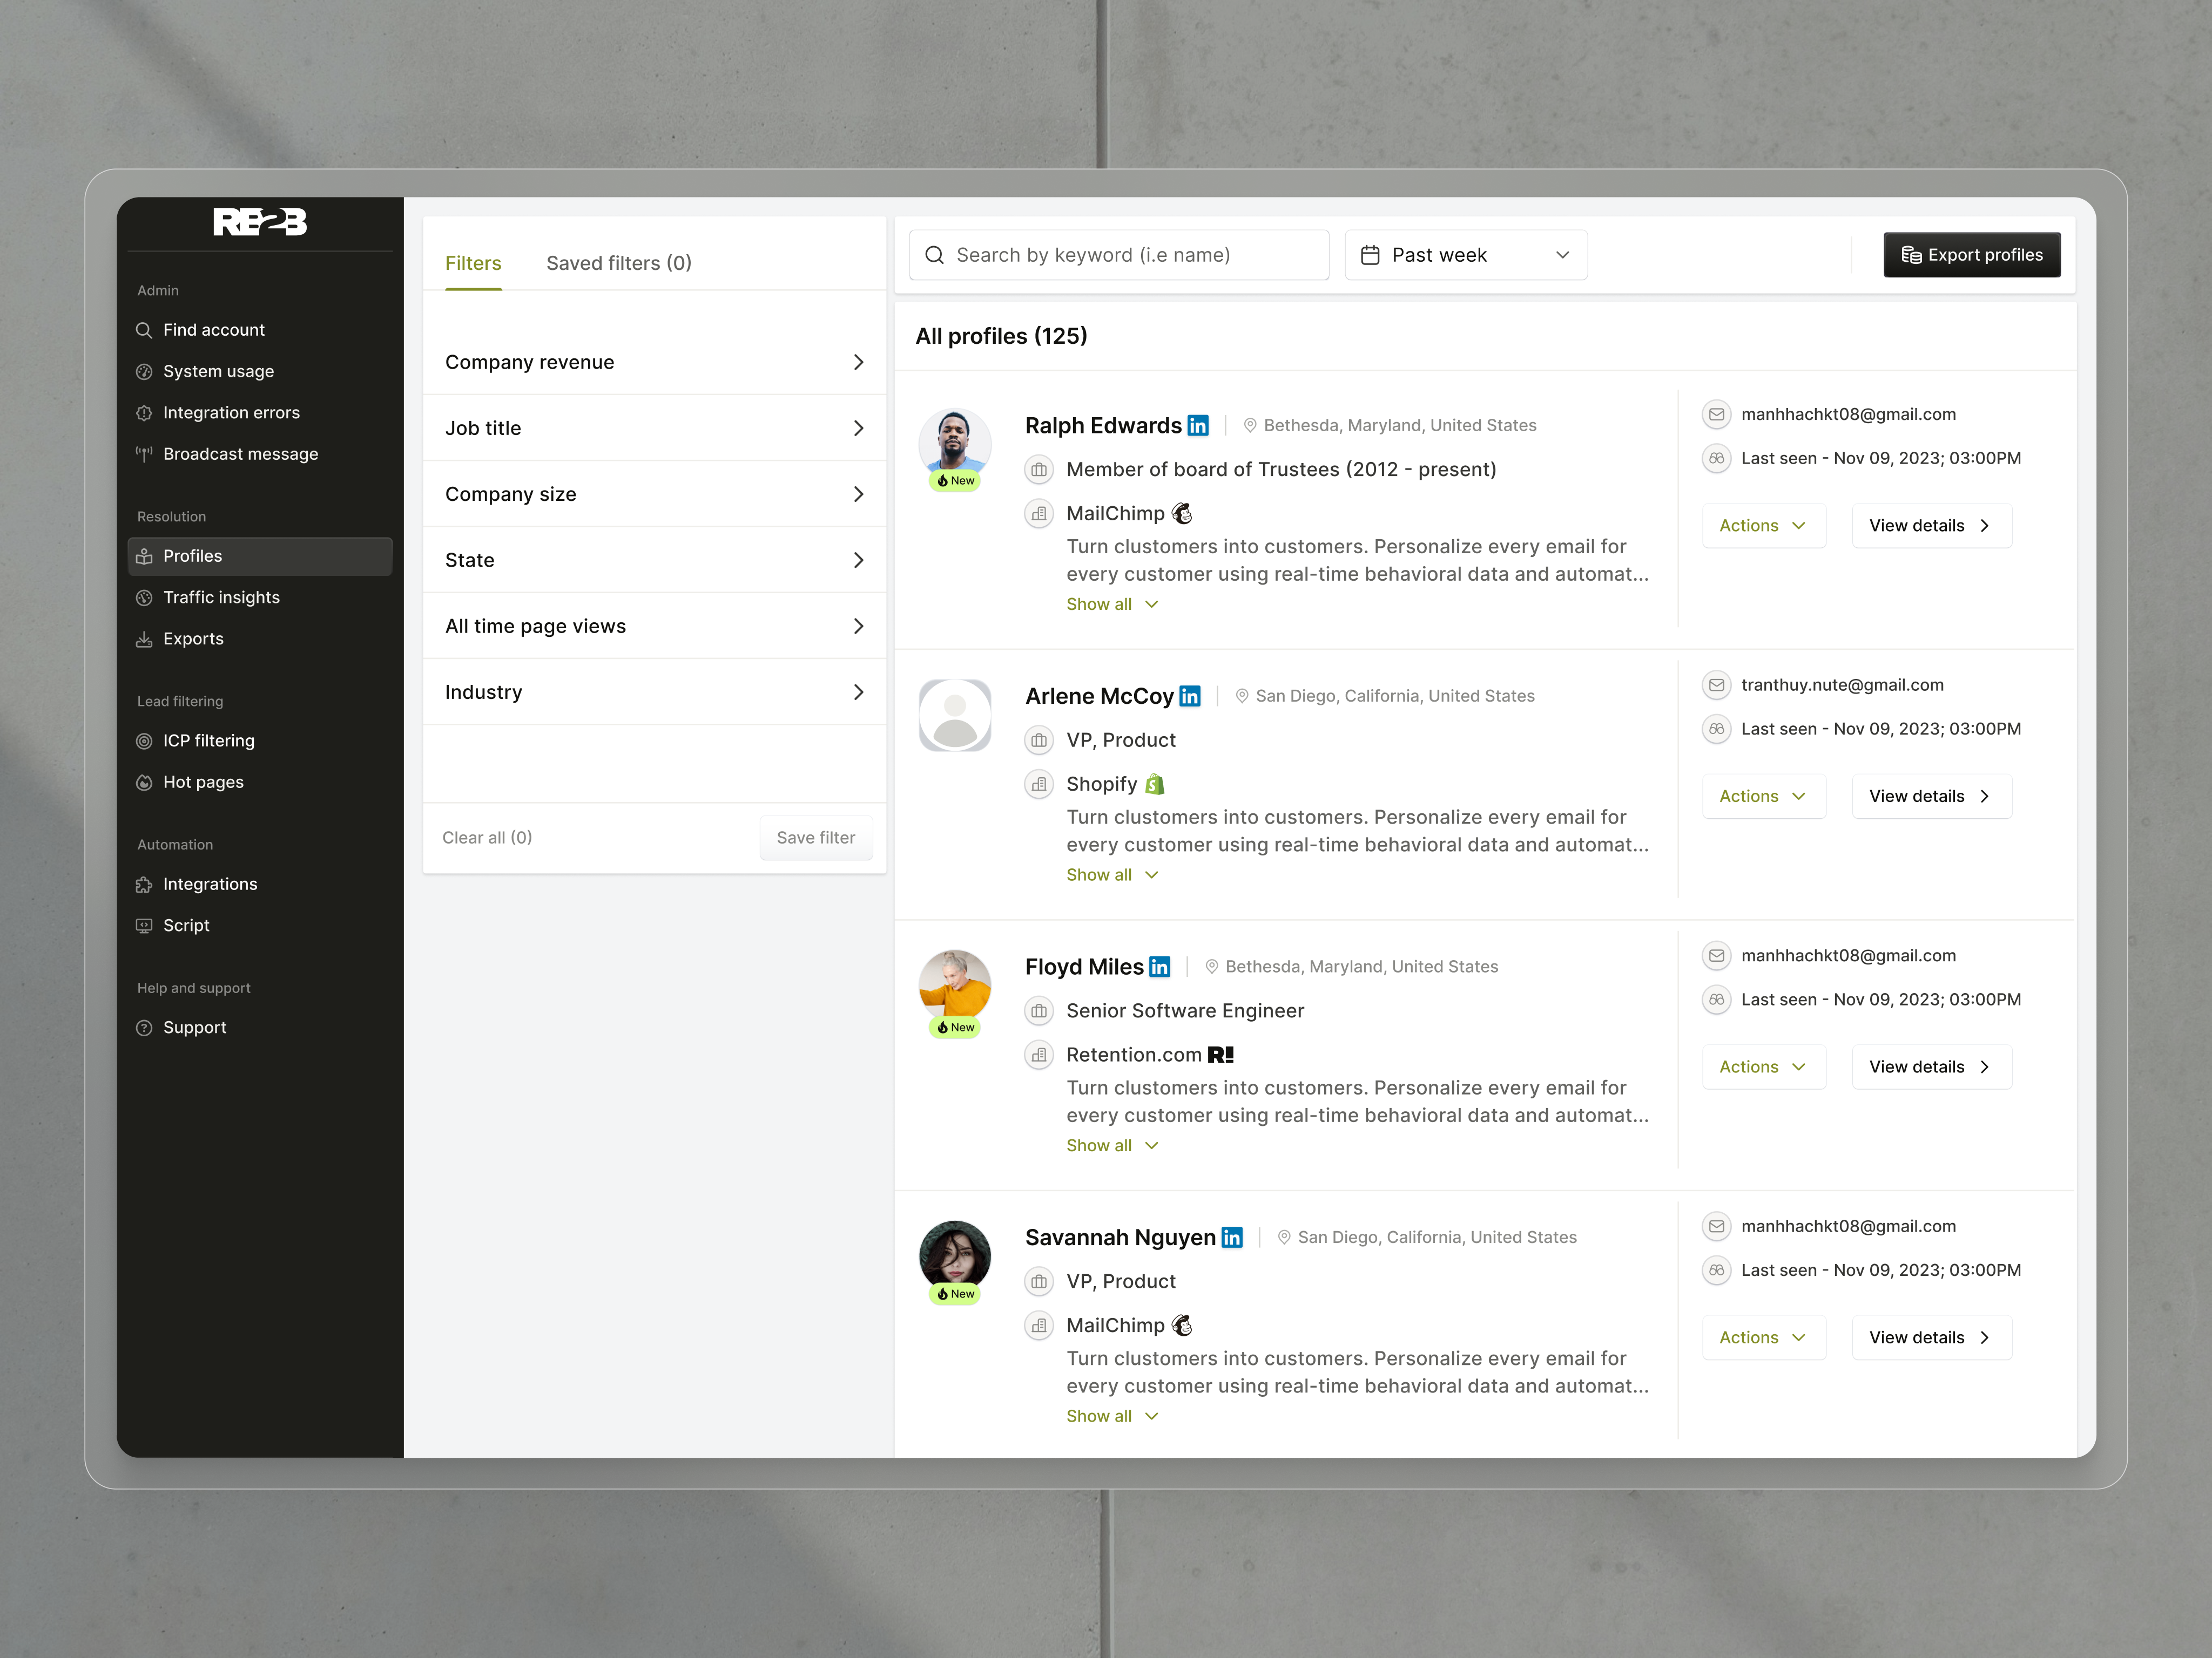2212x1658 pixels.
Task: Click the ICP filtering target icon
Action: (x=146, y=740)
